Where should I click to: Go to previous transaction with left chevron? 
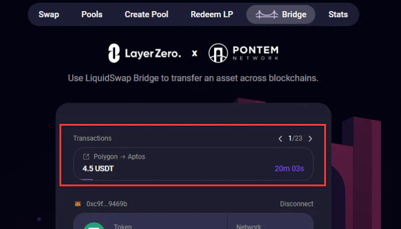280,139
